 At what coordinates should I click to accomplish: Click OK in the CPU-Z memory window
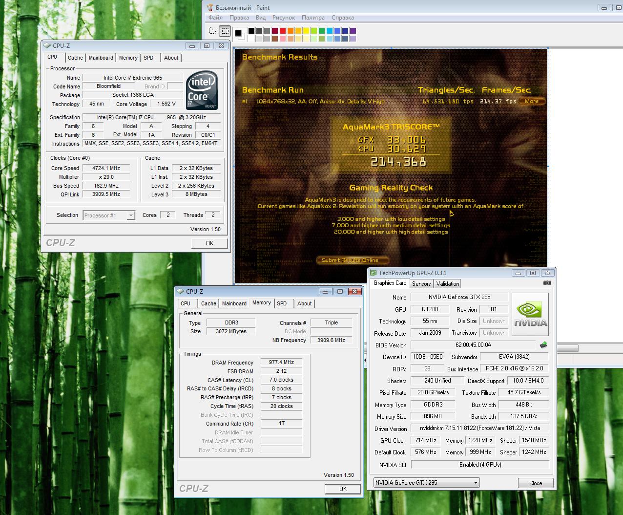point(343,489)
